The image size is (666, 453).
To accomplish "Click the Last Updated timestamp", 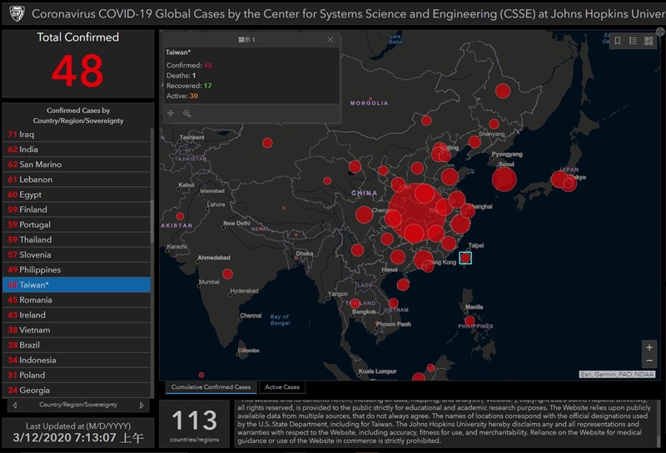I will 78,437.
